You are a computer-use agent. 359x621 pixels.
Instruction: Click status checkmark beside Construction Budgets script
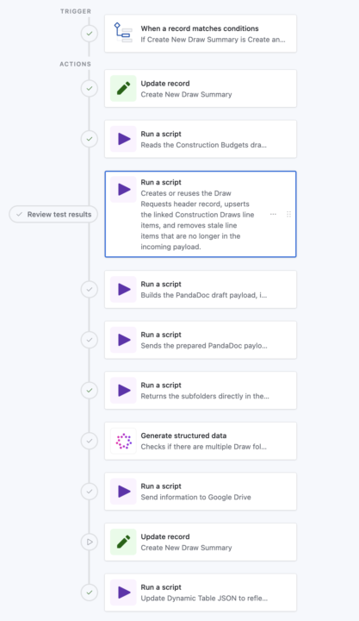[x=90, y=139]
